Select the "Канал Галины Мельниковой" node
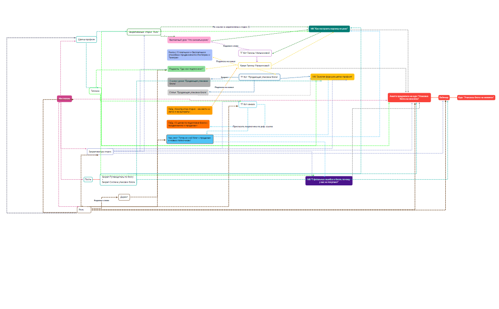 pos(255,66)
